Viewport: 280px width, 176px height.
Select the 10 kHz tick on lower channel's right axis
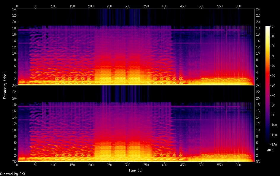[258, 130]
